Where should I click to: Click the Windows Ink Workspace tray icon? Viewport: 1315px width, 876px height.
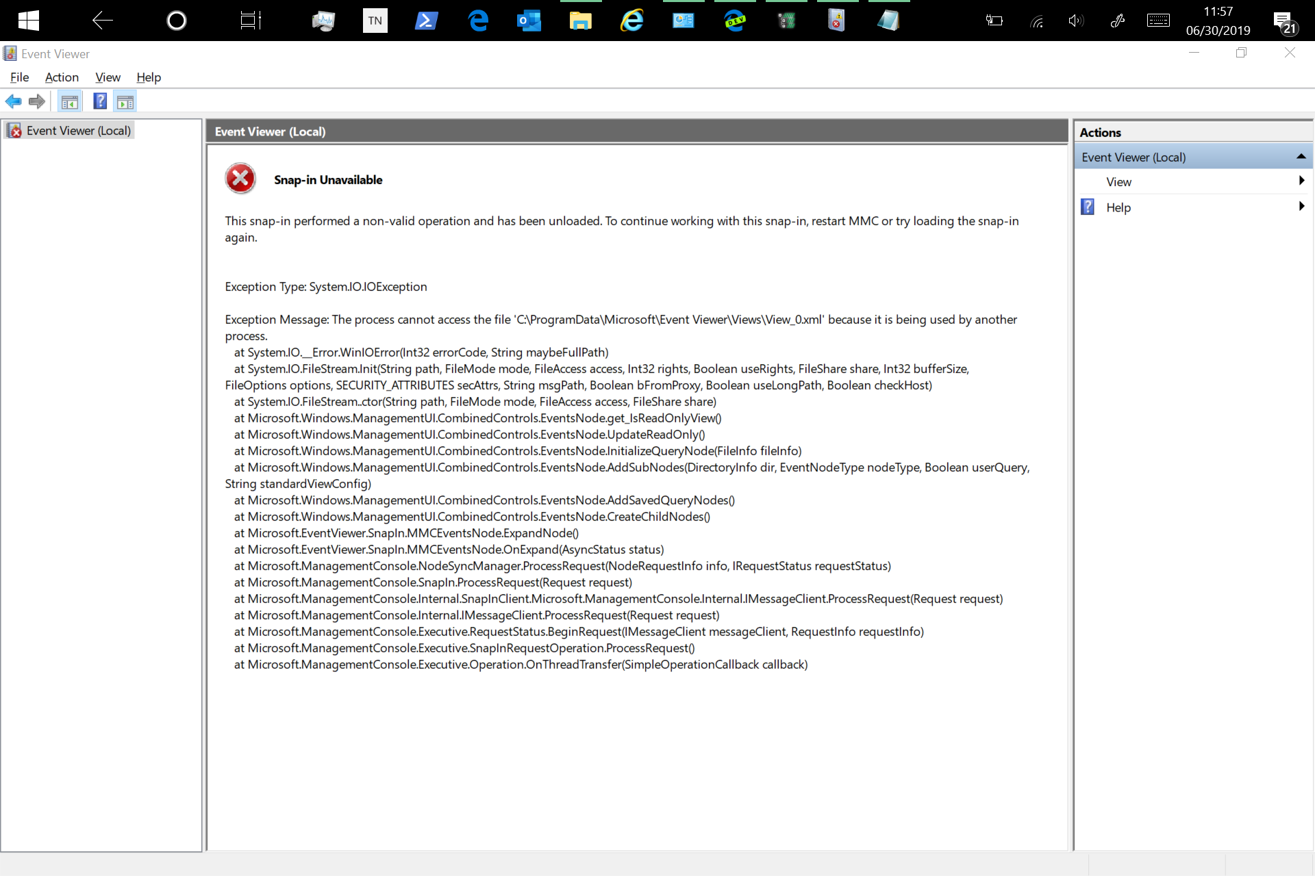tap(1118, 21)
